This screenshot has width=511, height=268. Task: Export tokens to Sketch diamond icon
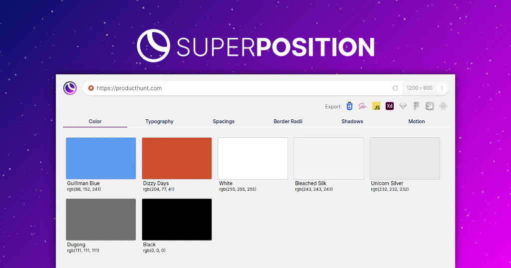coord(403,106)
